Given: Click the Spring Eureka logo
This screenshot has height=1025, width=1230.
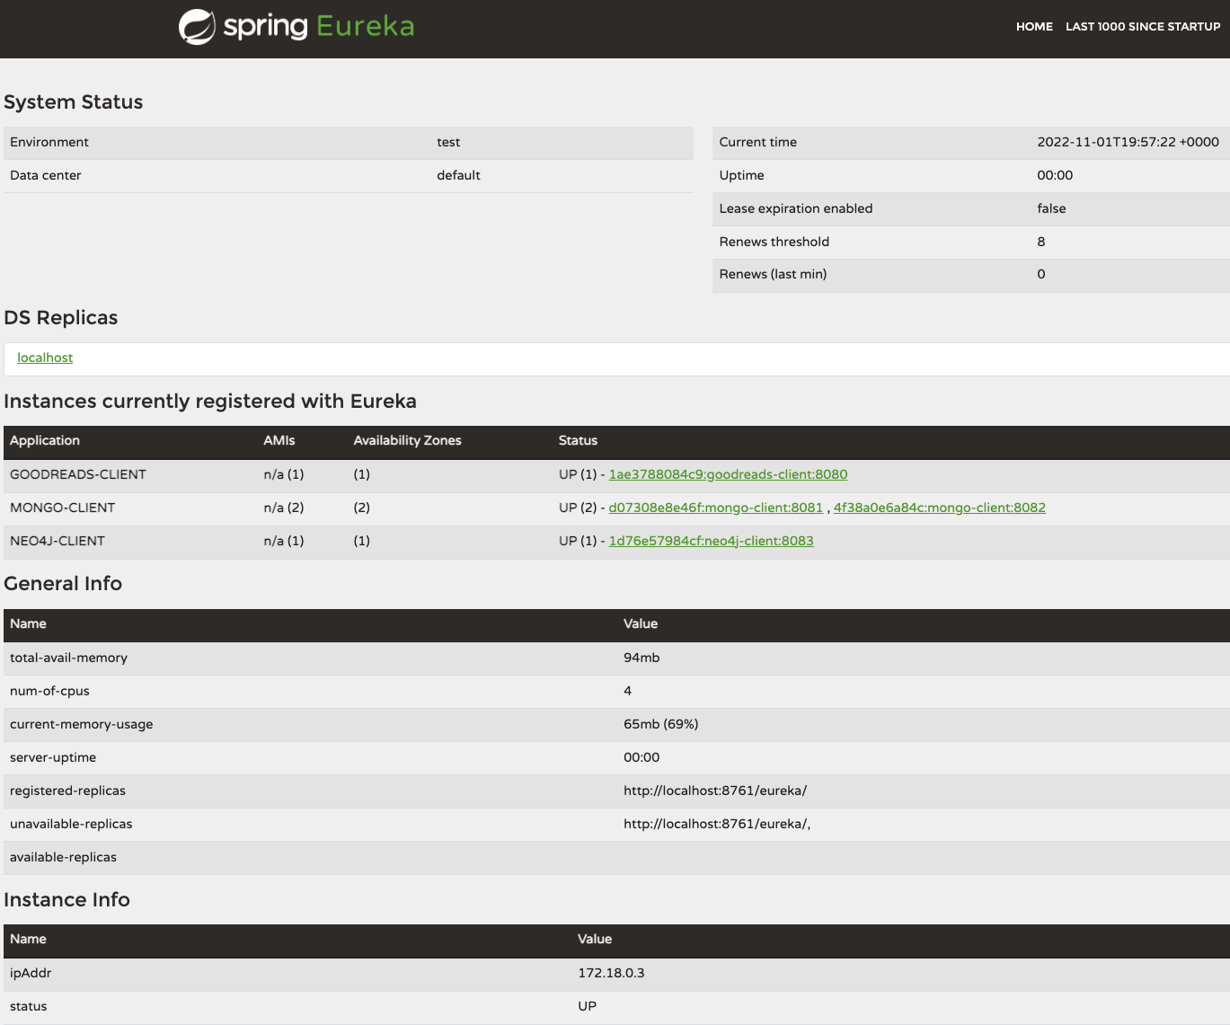Looking at the screenshot, I should [296, 26].
